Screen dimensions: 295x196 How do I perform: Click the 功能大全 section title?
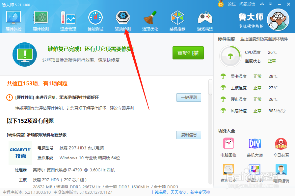tap(227, 131)
